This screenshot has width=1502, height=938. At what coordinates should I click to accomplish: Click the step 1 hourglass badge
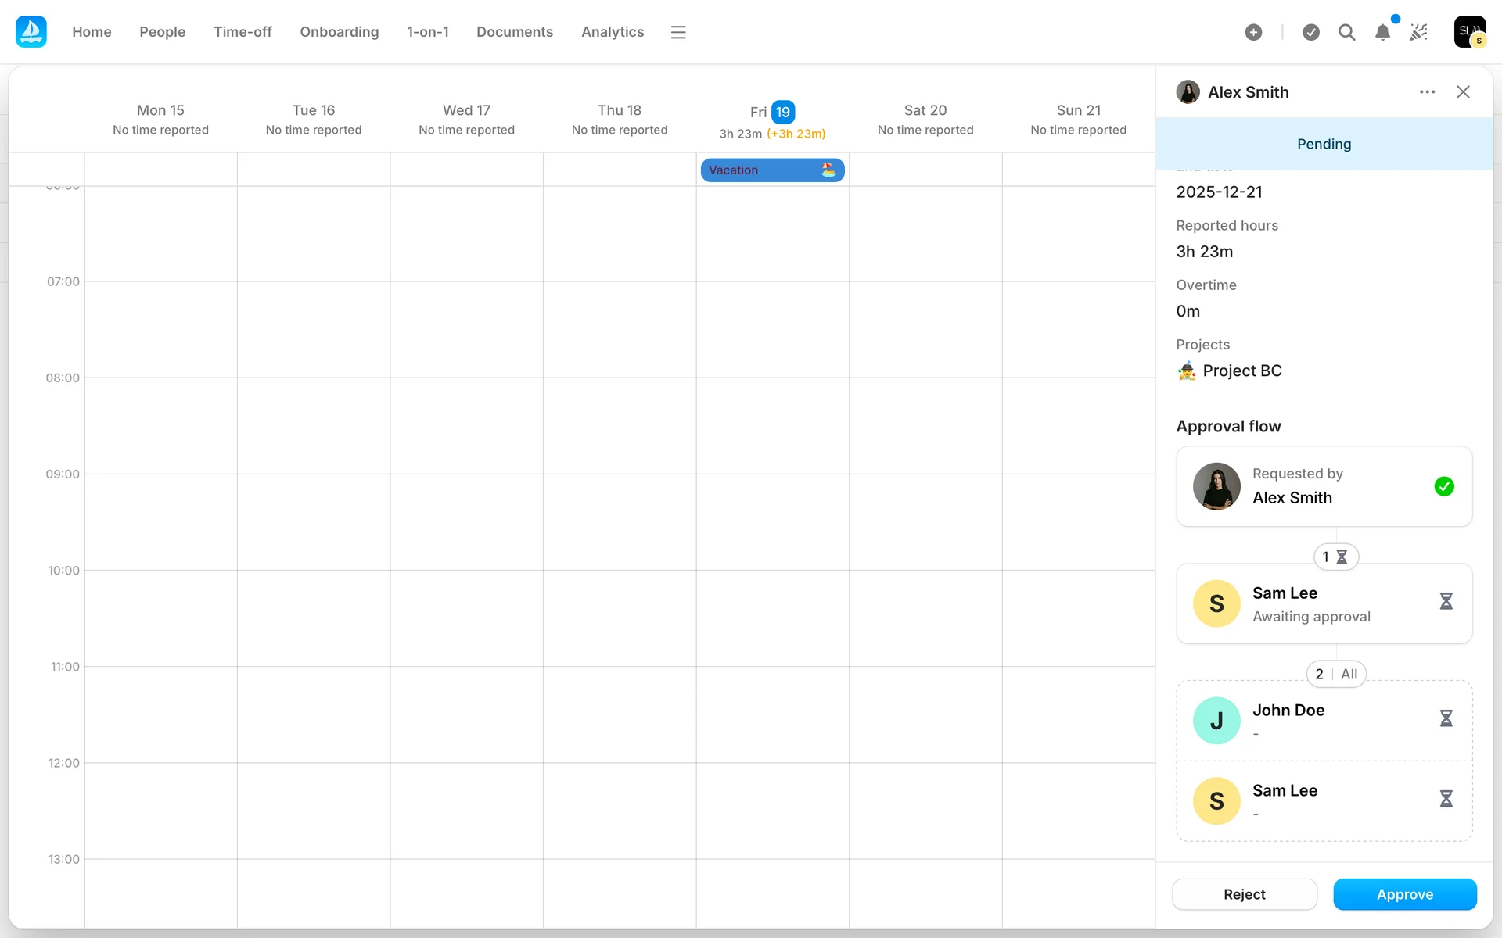coord(1335,557)
